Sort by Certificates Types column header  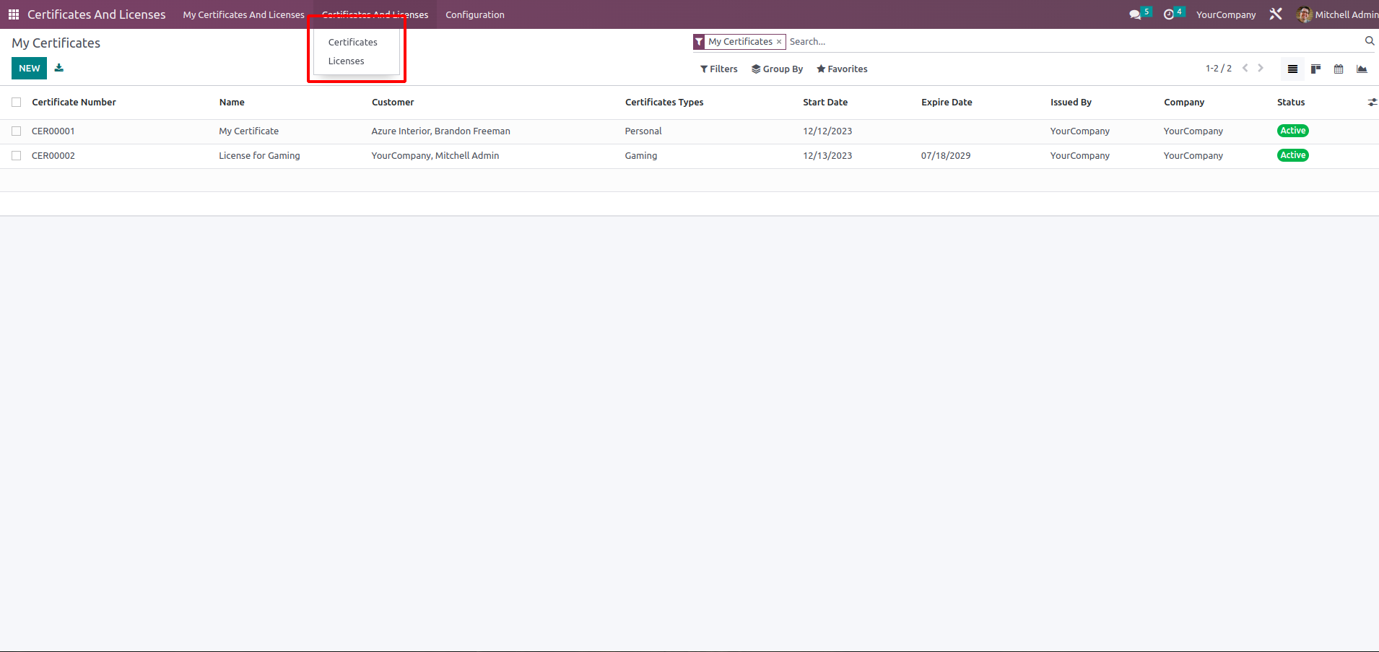664,103
